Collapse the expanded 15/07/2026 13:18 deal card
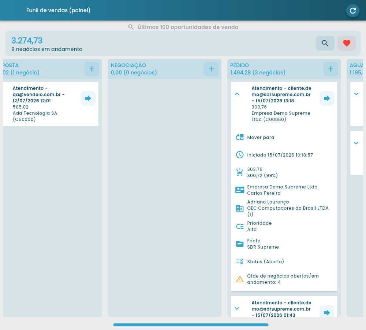 237,94
